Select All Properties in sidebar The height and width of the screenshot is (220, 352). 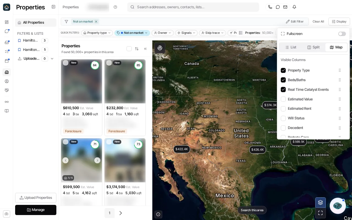(x=36, y=23)
